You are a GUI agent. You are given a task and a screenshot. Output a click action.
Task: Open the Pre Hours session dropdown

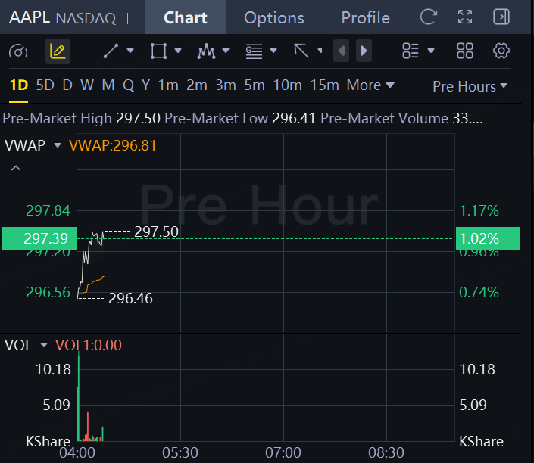[x=470, y=86]
